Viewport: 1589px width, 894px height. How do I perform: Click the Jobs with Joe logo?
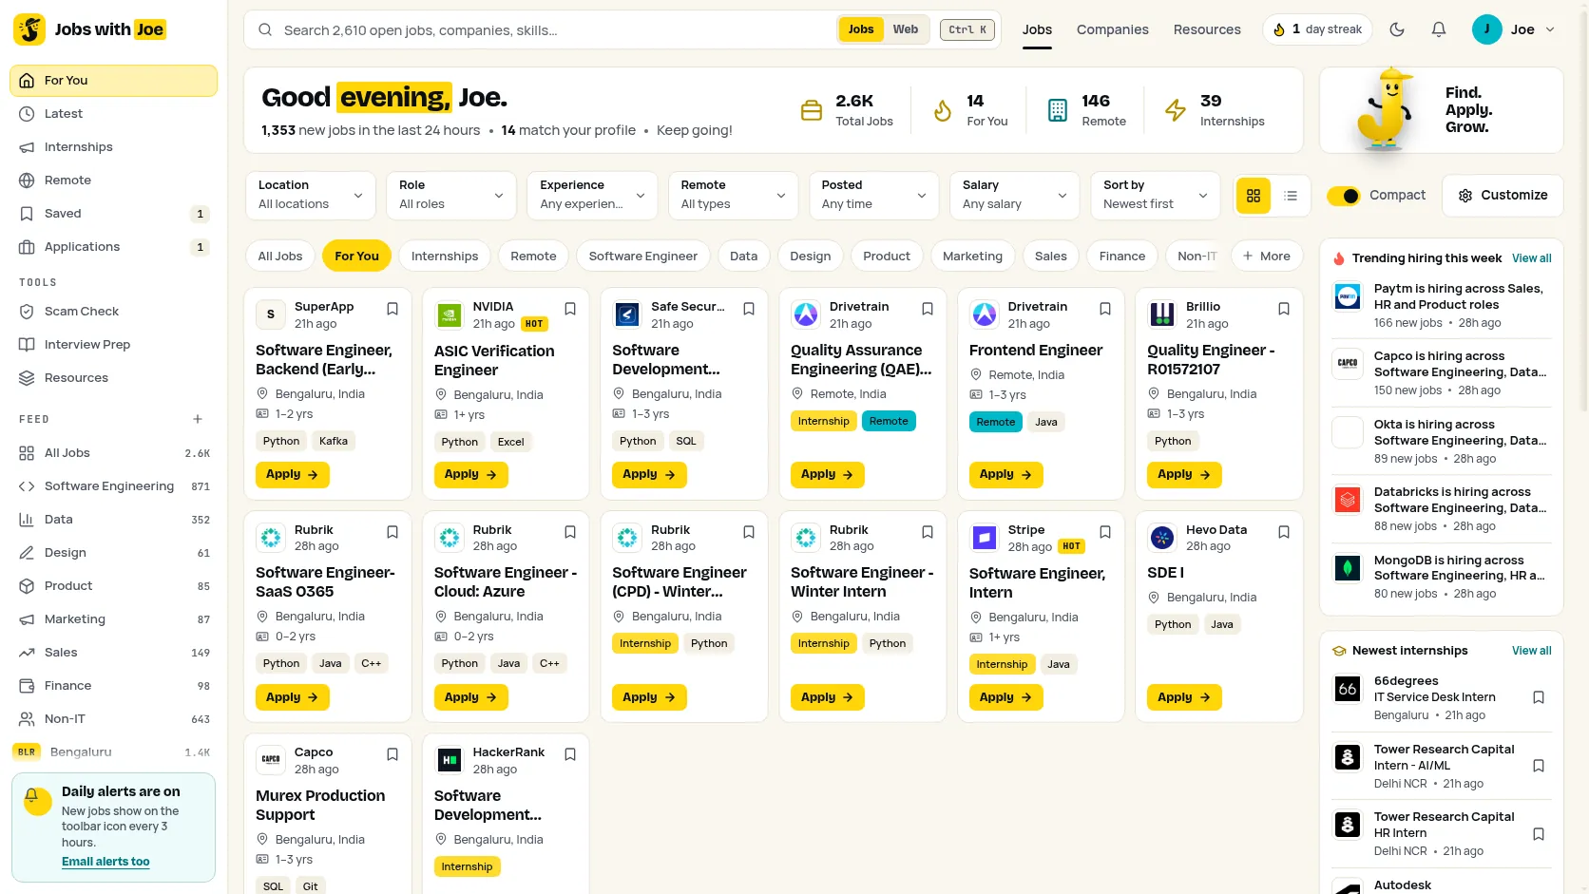point(90,29)
